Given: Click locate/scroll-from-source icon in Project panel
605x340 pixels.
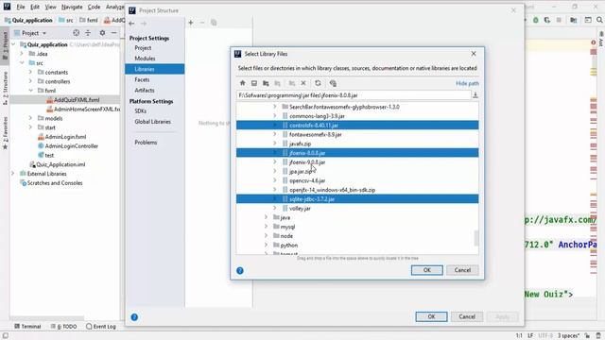Looking at the screenshot, I should [76, 33].
